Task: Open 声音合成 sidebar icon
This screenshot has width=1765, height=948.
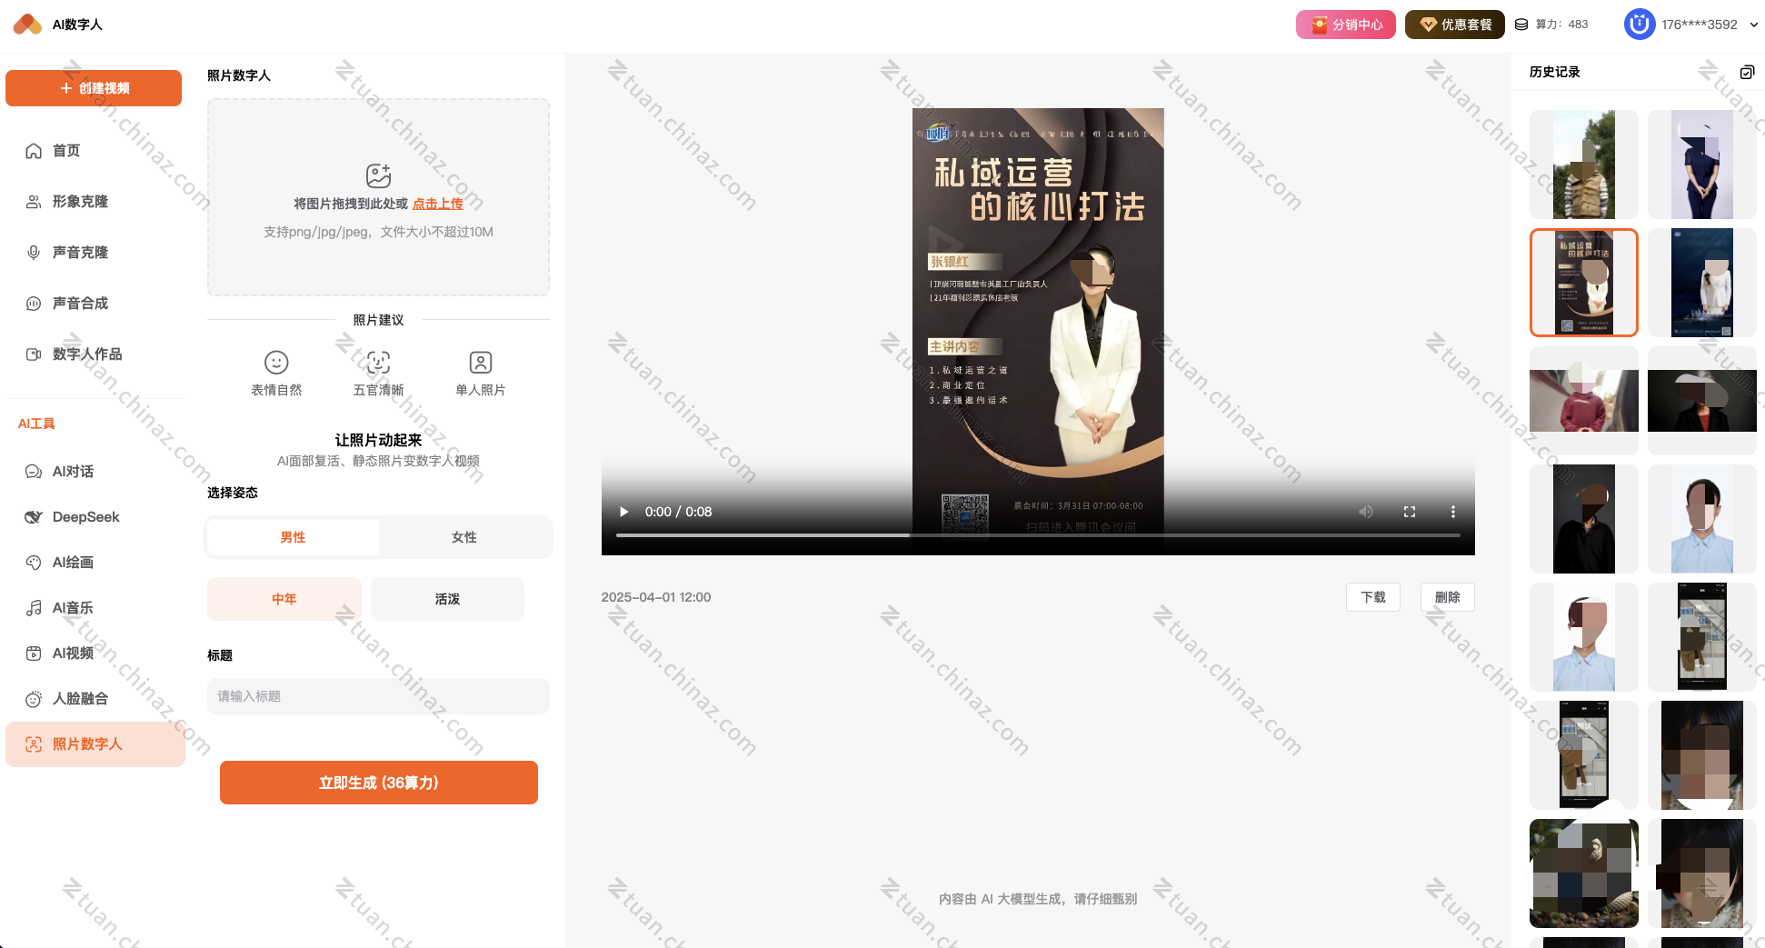Action: coord(34,304)
